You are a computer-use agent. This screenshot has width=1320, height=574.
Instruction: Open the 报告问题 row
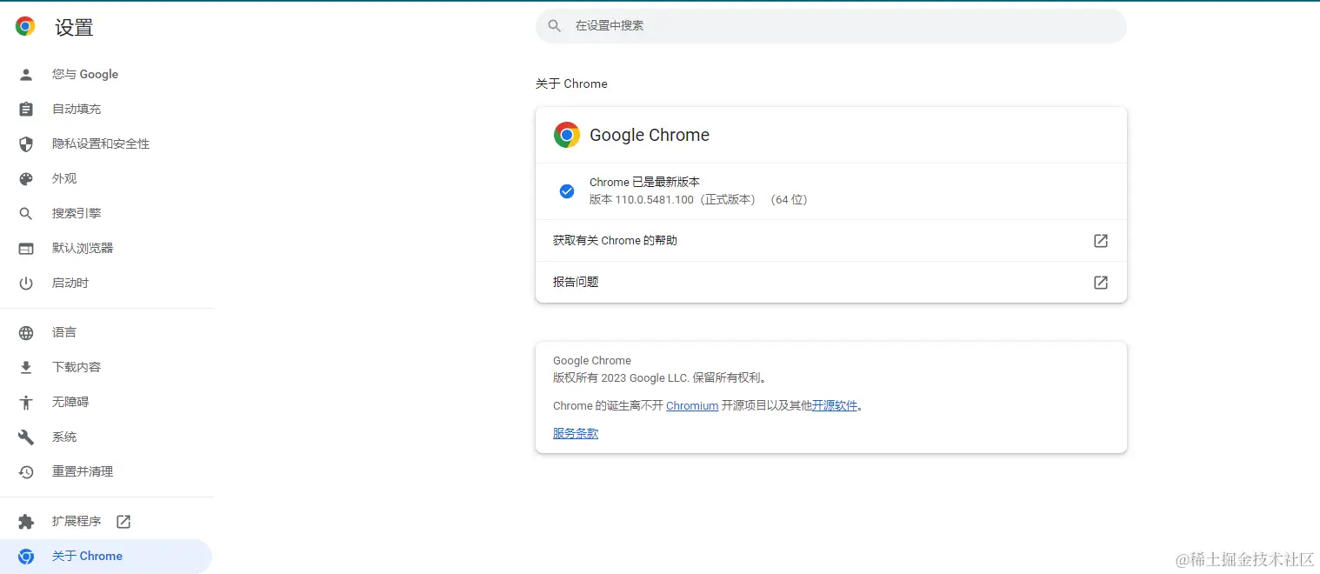pyautogui.click(x=831, y=283)
